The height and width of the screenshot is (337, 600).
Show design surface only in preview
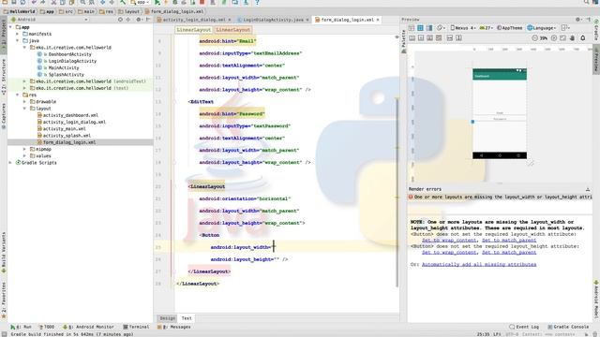(412, 28)
